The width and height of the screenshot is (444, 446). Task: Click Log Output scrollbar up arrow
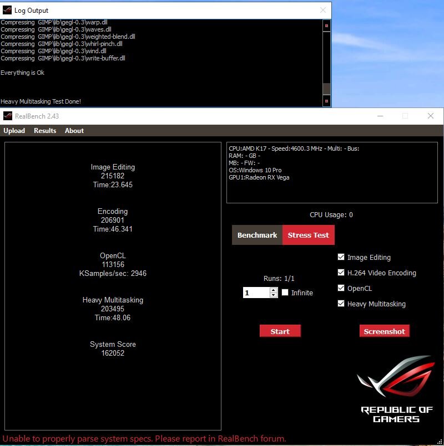click(x=326, y=25)
